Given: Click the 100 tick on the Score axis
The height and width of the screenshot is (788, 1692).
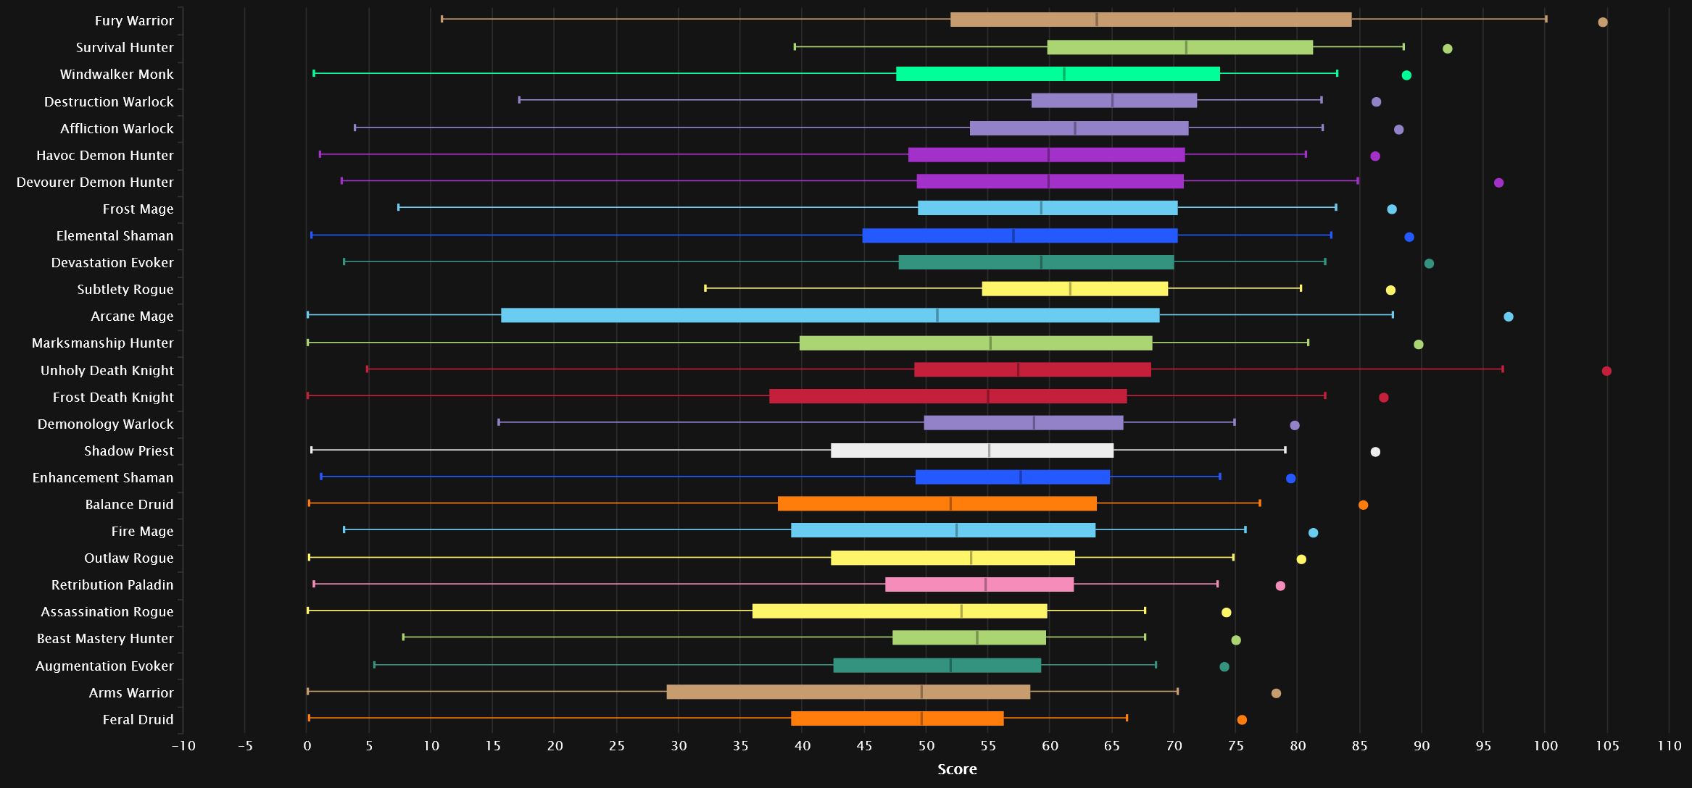Looking at the screenshot, I should coord(1545,746).
